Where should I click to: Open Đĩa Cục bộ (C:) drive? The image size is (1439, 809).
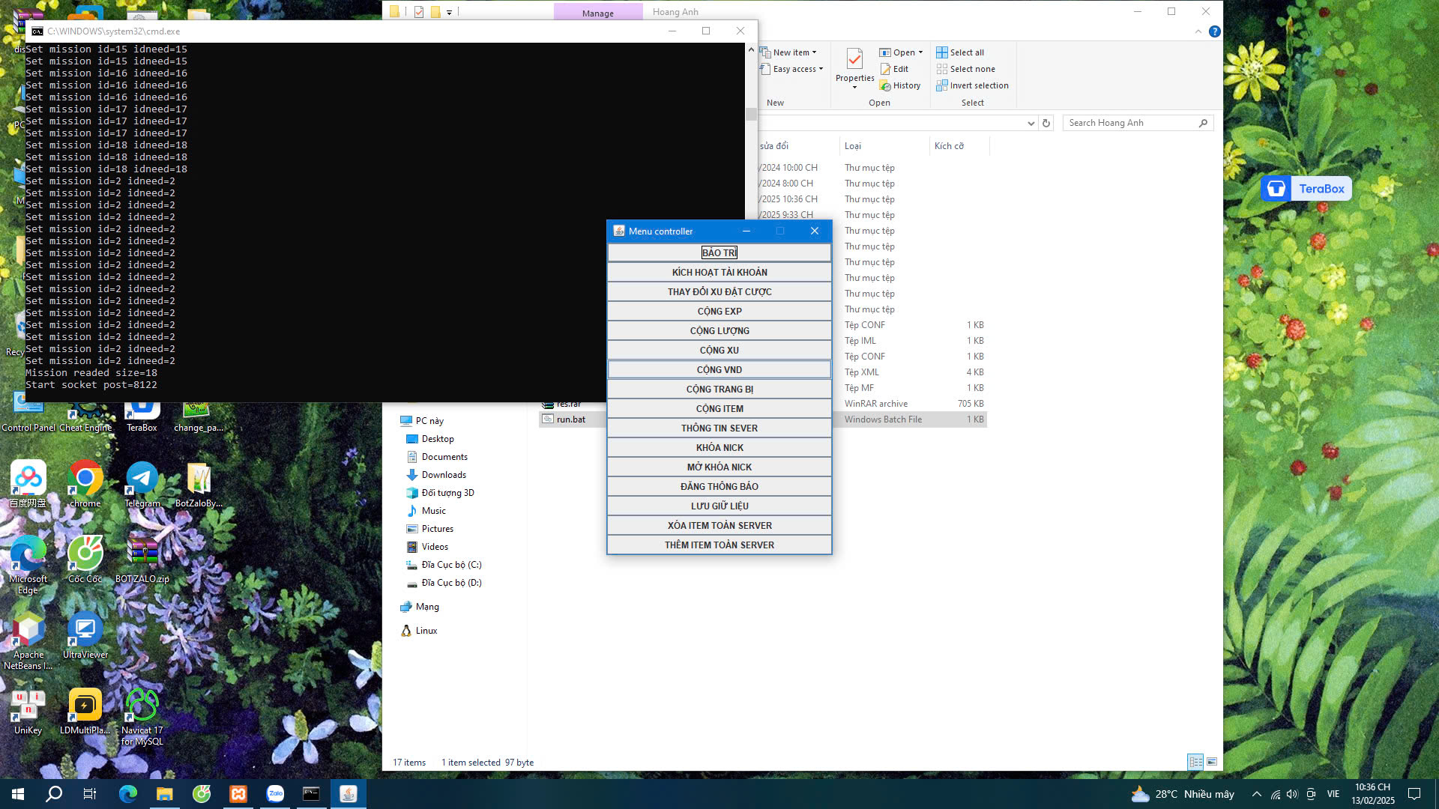(x=450, y=565)
